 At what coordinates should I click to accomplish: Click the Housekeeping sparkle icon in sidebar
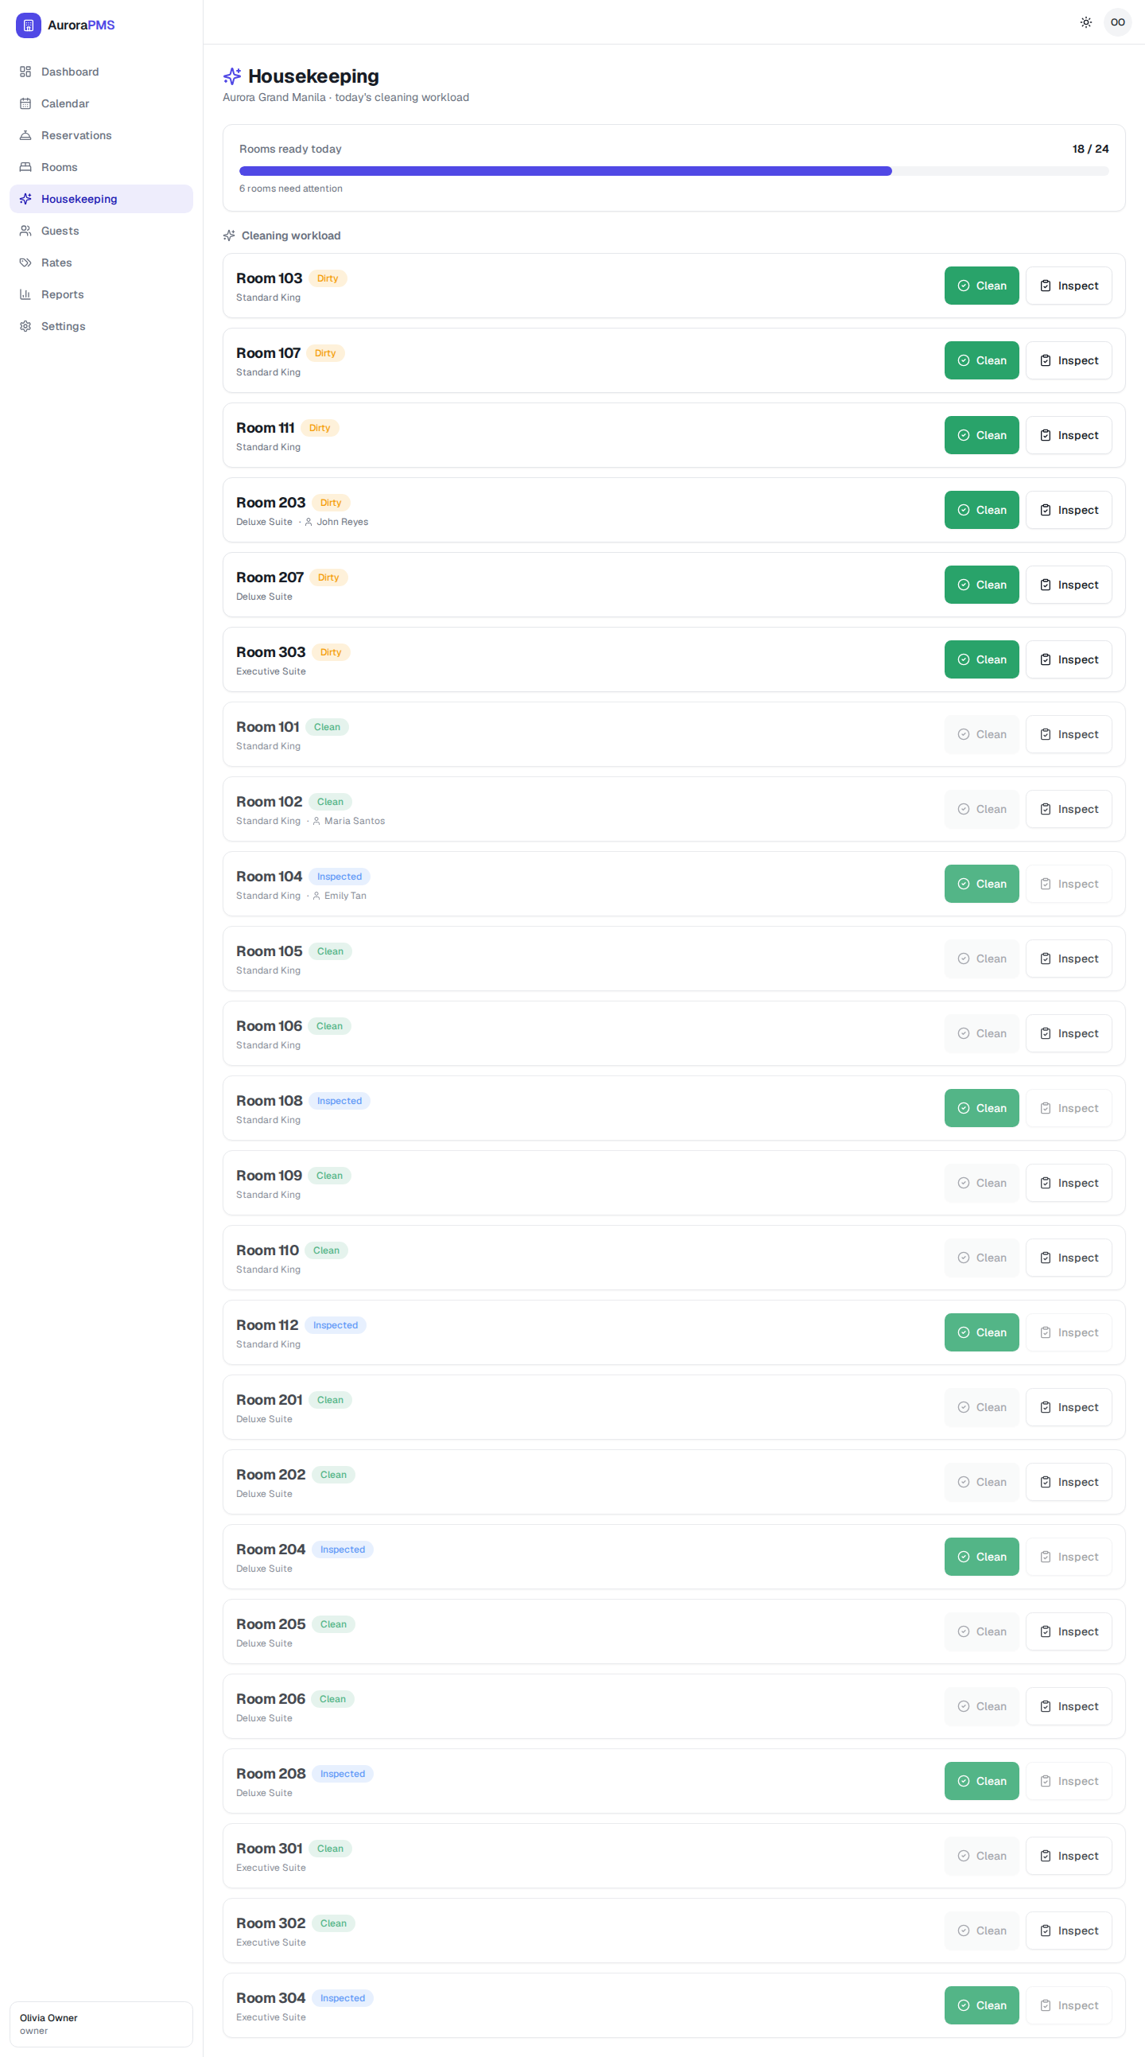[x=25, y=199]
